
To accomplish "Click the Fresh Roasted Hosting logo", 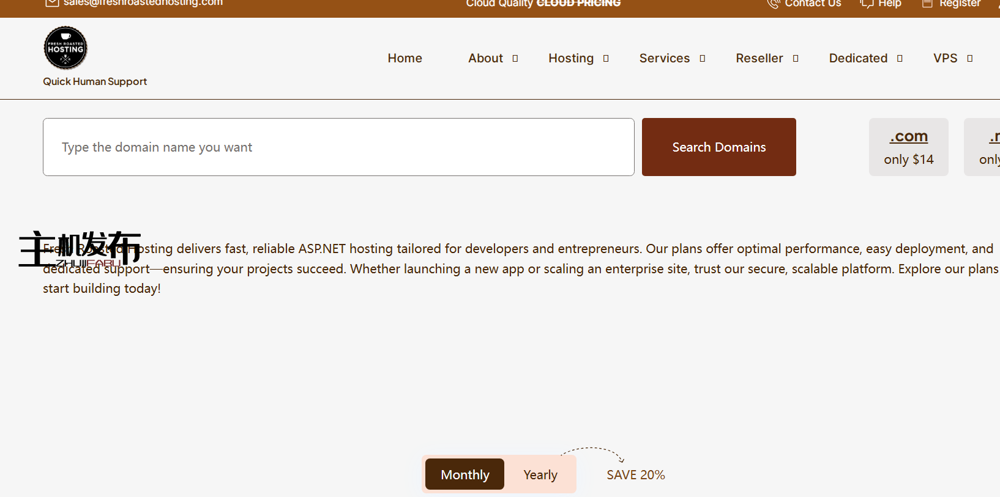I will click(x=65, y=48).
